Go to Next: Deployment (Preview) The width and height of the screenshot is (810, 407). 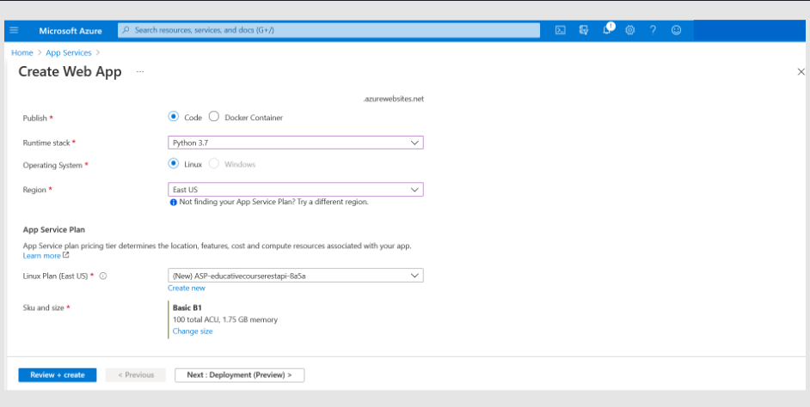240,375
